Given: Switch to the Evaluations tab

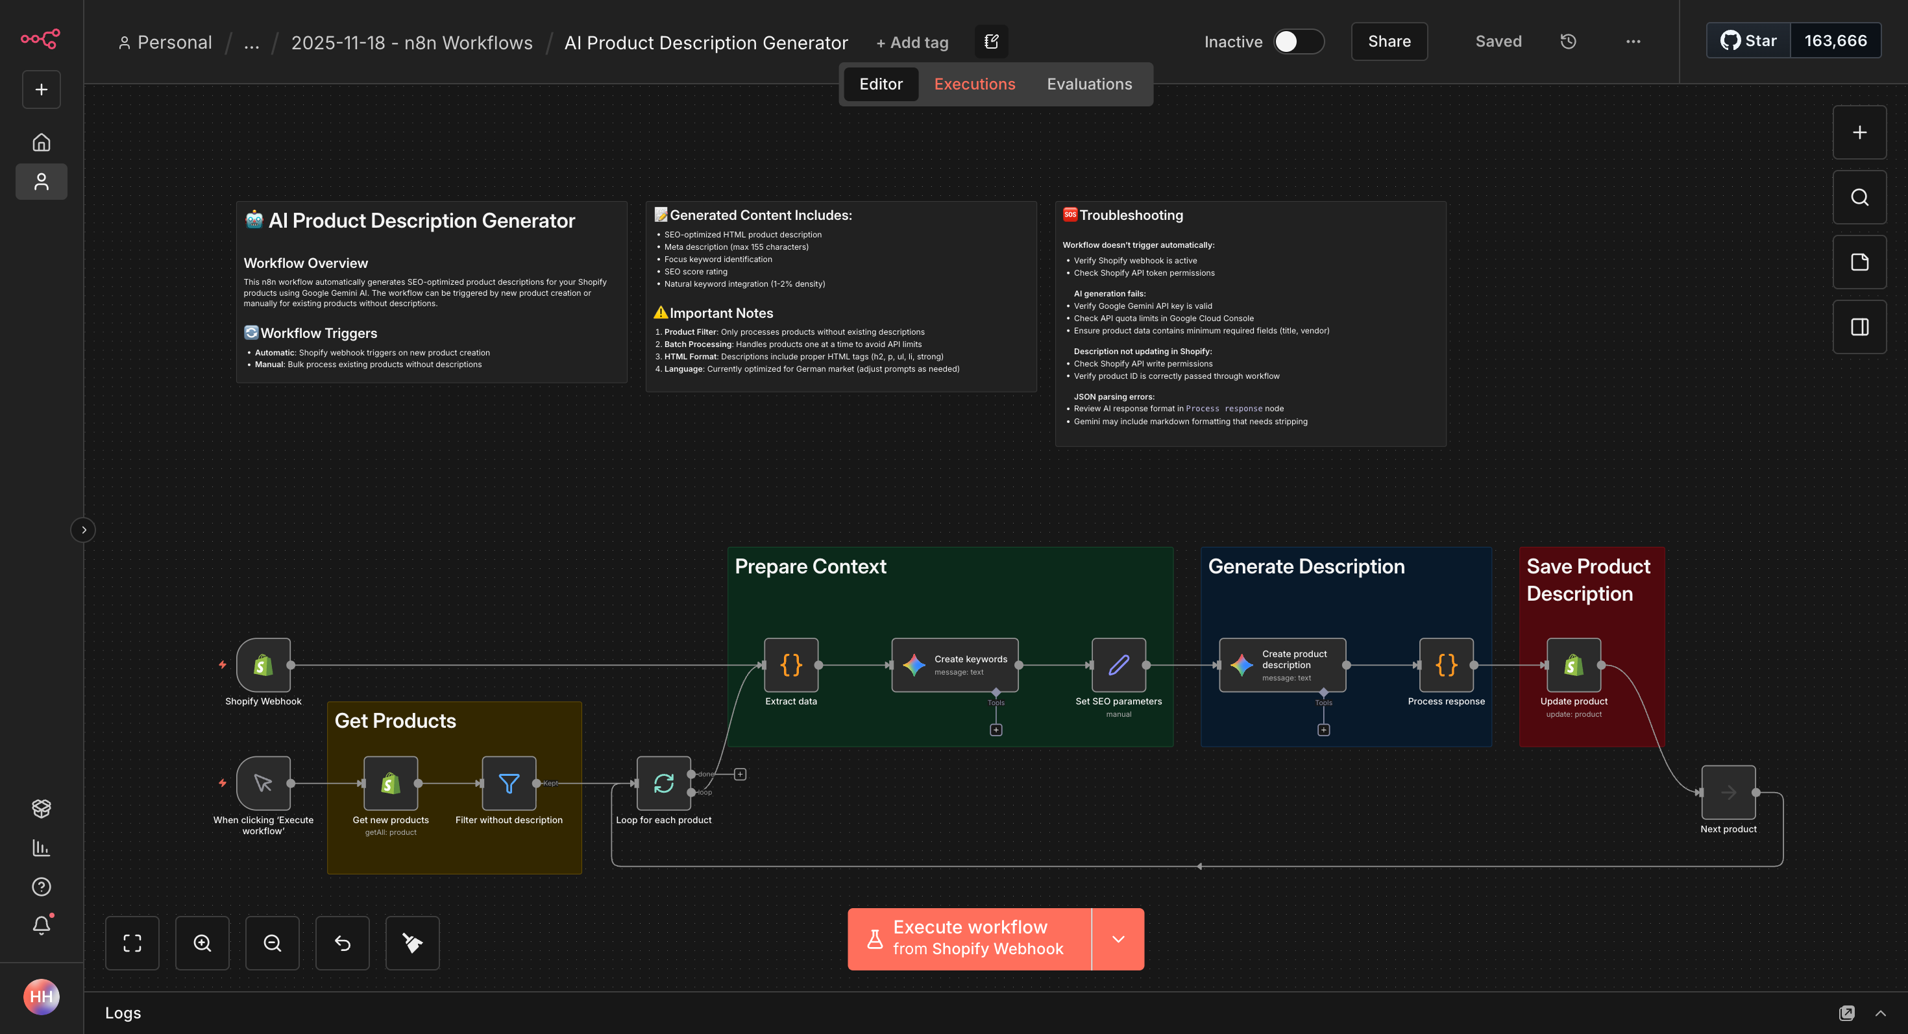Looking at the screenshot, I should point(1089,84).
